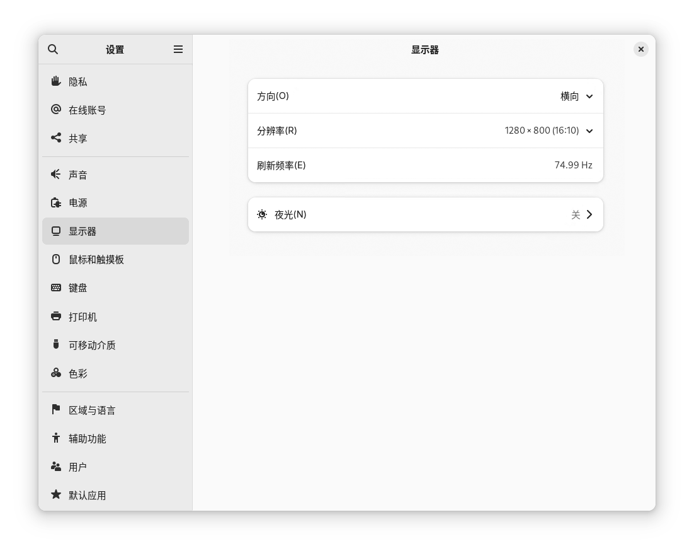Click the 键盘 sidebar icon

coord(55,288)
